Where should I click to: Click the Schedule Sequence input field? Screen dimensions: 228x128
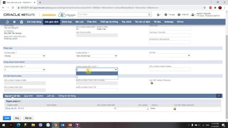point(170,42)
